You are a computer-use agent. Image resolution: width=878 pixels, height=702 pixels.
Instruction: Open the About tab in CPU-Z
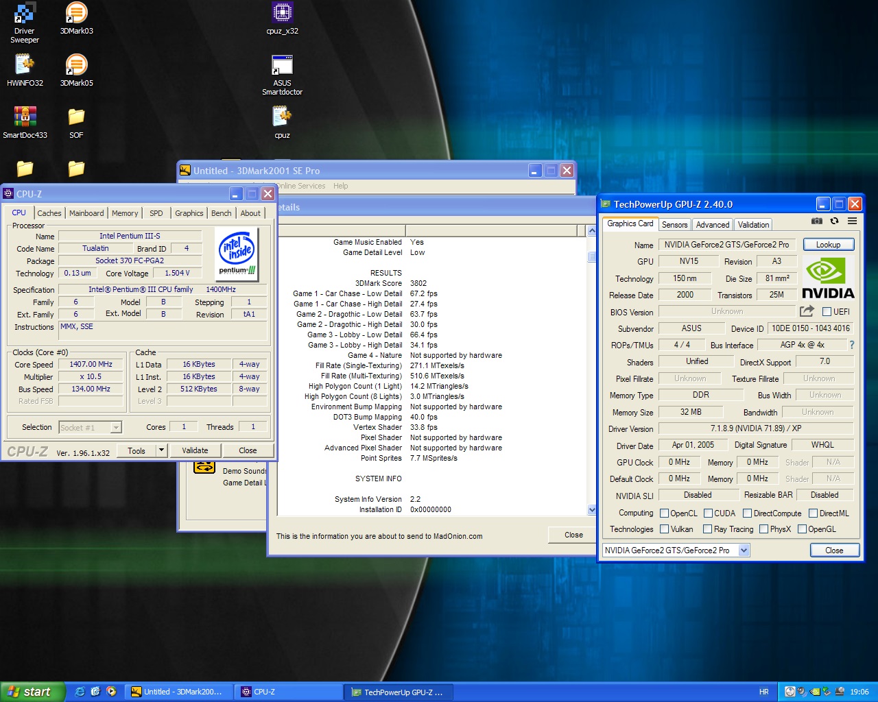pyautogui.click(x=250, y=213)
